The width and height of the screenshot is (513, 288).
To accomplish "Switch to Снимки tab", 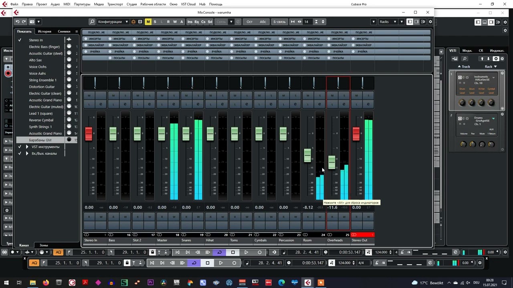I will point(64,31).
